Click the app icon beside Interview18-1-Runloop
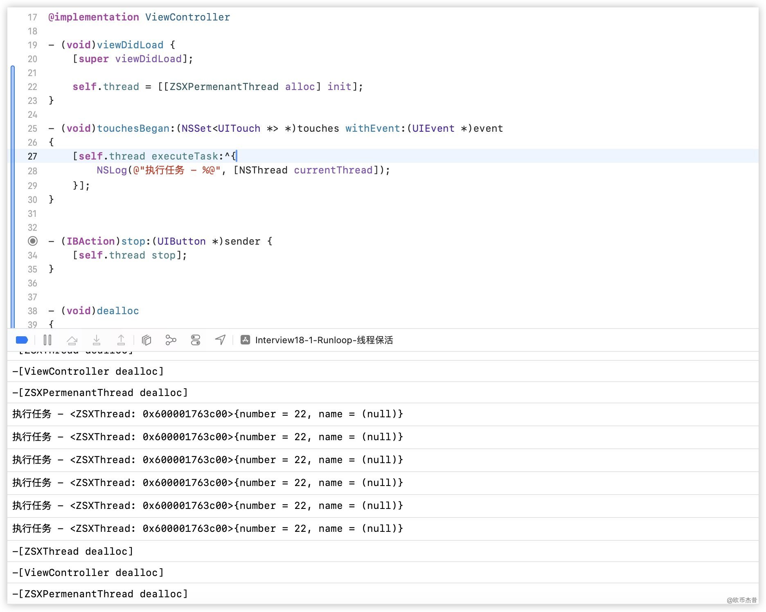 click(x=246, y=340)
